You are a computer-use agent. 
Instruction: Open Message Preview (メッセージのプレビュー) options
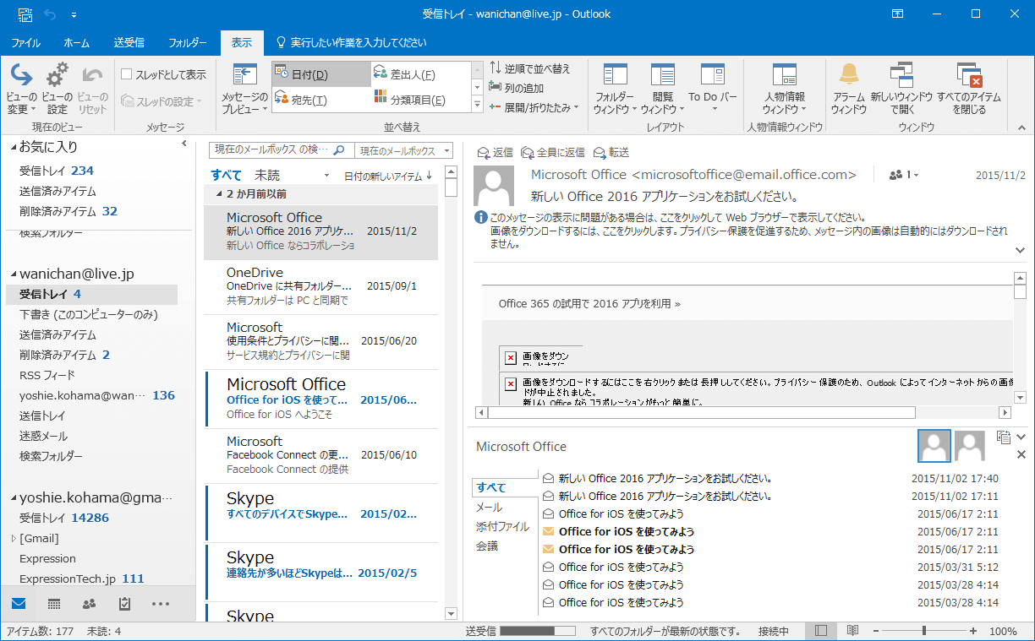(x=244, y=89)
